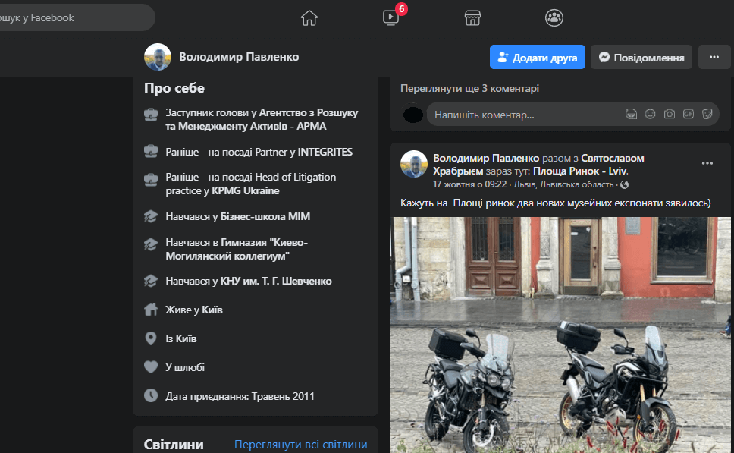Click heart icon beside У шлюбі

151,366
